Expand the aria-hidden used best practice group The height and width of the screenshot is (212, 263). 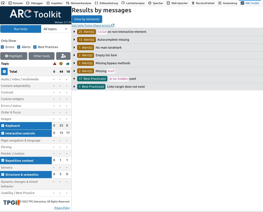(74, 79)
